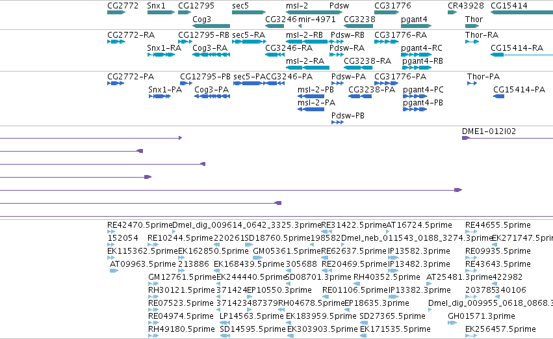
Task: Click the Pdsw-RB transcript label
Action: point(348,35)
